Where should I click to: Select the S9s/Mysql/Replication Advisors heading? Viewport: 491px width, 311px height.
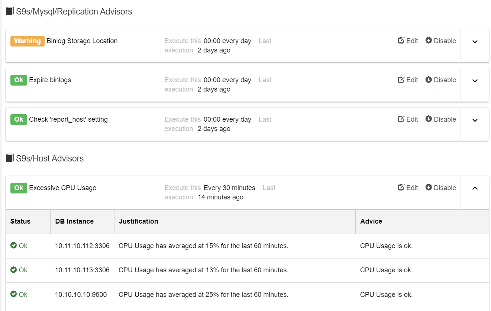click(x=74, y=12)
